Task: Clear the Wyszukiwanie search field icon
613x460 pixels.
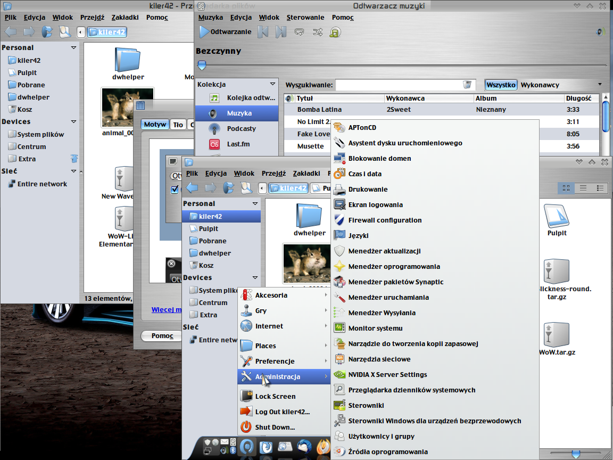Action: [x=467, y=85]
